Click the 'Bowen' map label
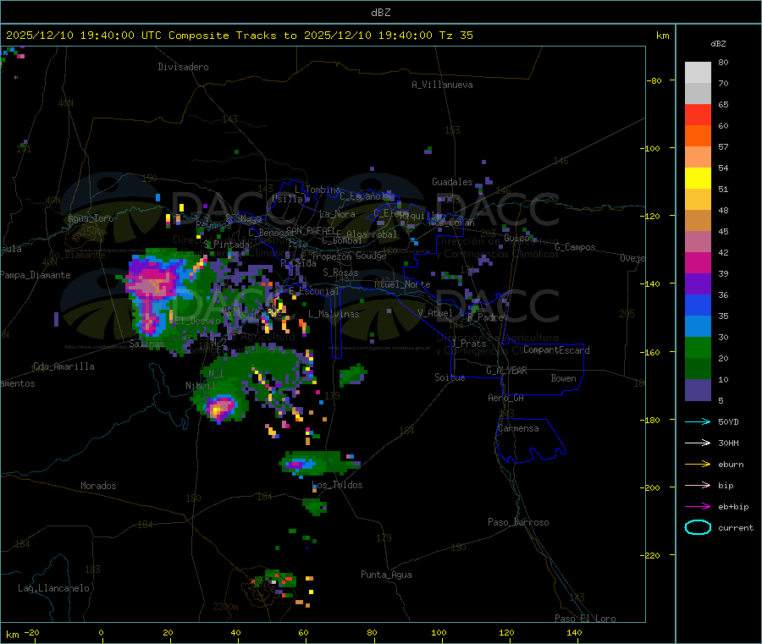This screenshot has width=762, height=644. point(563,378)
